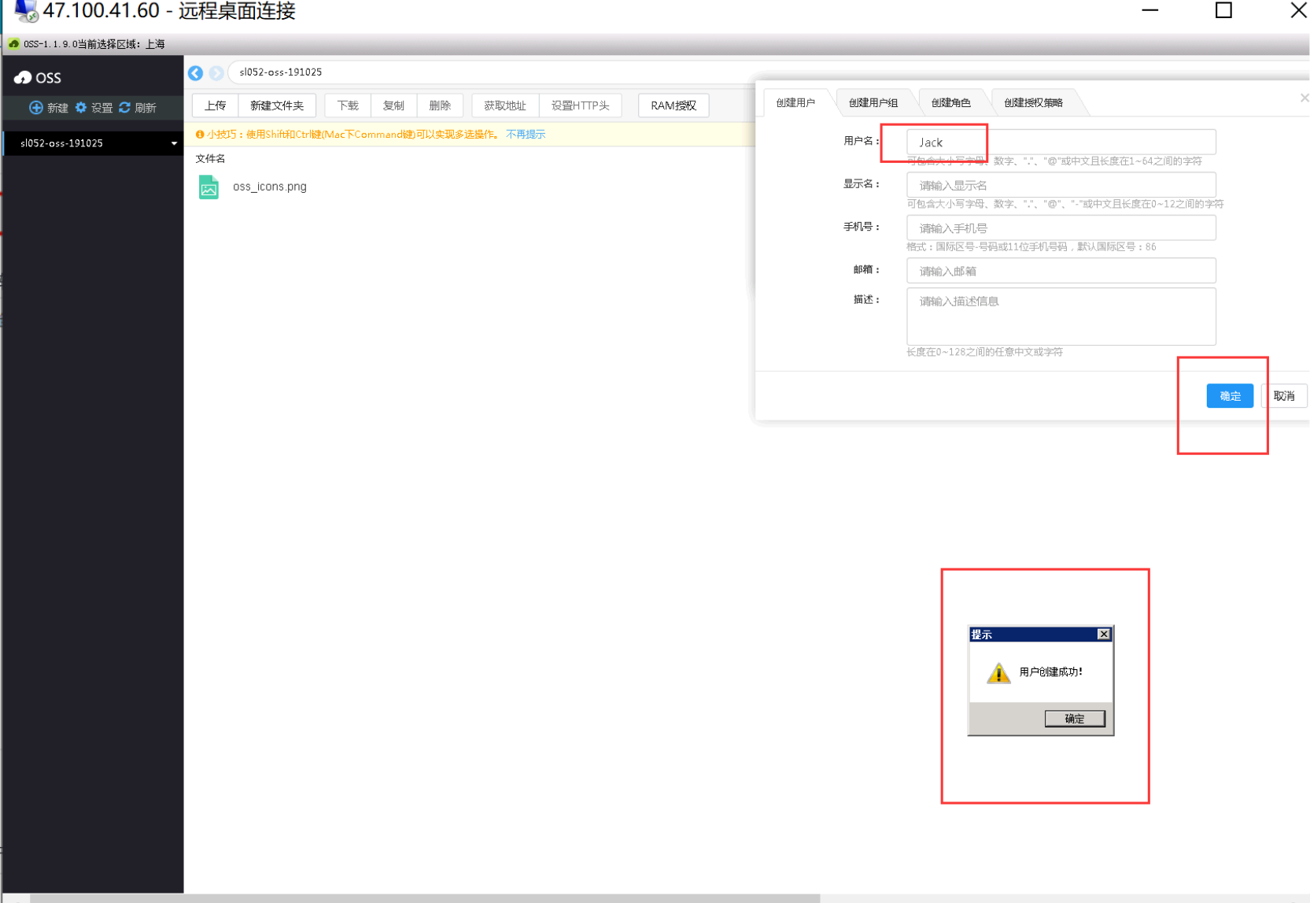Switch to 创建用户组 tab
The image size is (1310, 903).
[x=873, y=102]
